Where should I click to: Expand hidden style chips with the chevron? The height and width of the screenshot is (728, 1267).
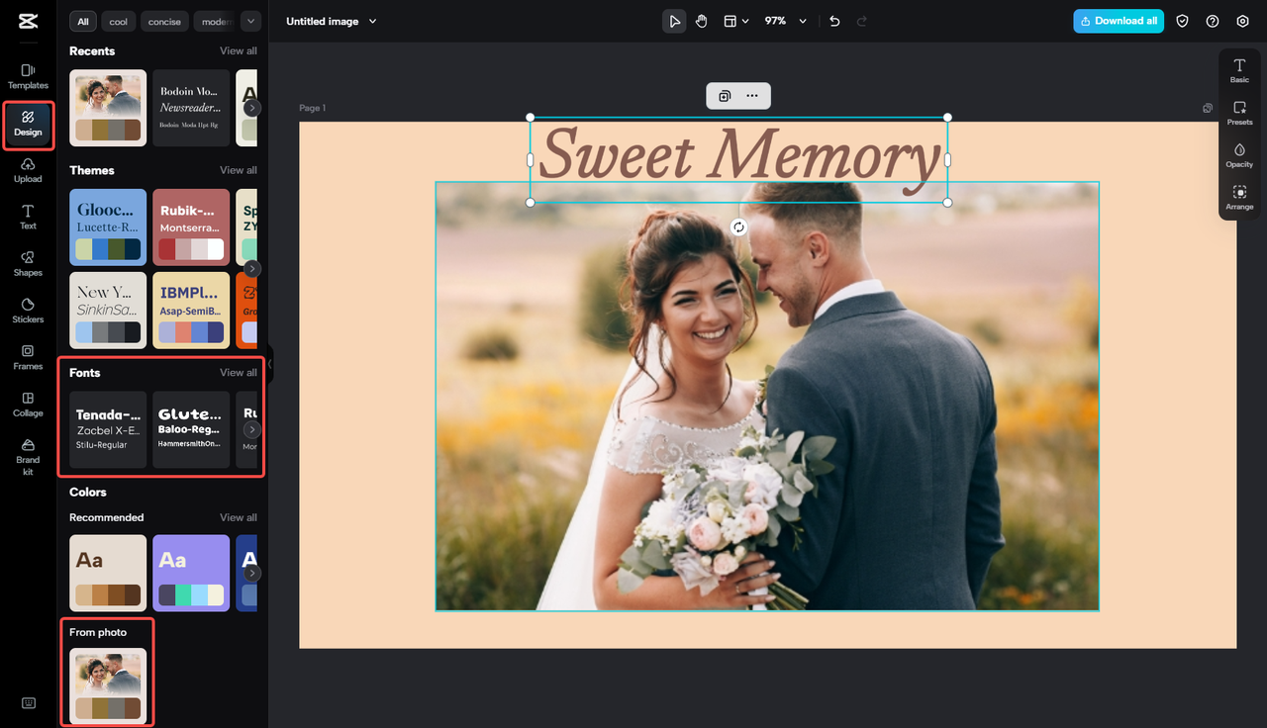click(250, 21)
